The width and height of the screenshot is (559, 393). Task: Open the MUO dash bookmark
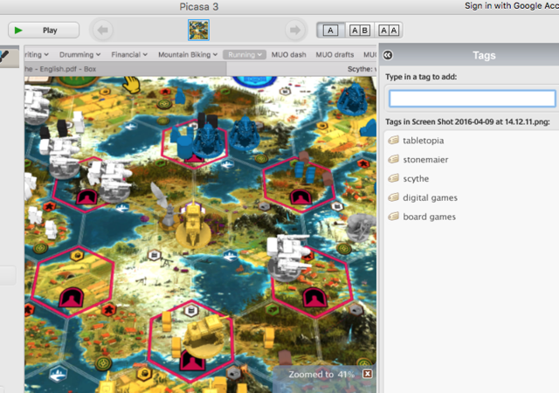click(x=289, y=54)
